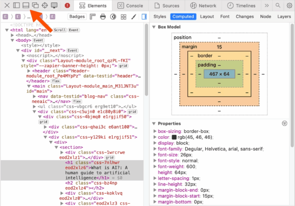This screenshot has height=206, width=295.
Task: Open the search magnifier in the tab bar
Action: [278, 5]
